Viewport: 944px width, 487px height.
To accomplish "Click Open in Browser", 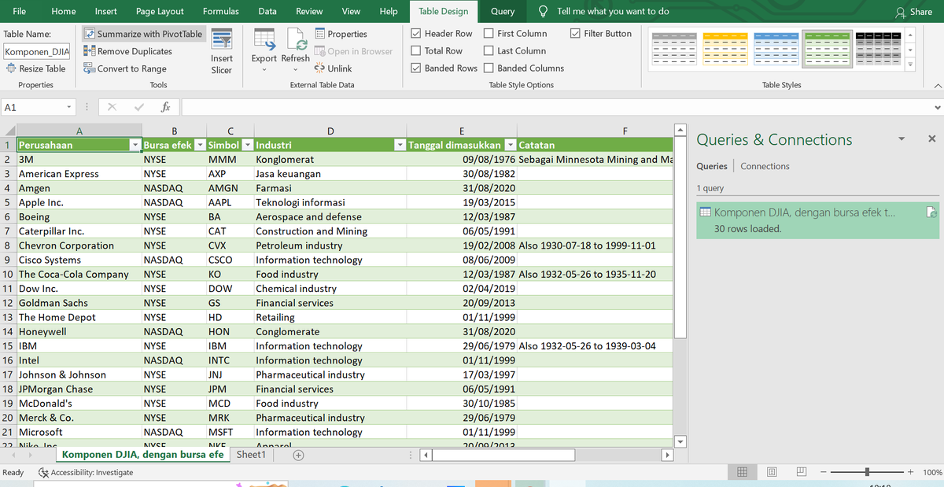I will click(x=353, y=51).
